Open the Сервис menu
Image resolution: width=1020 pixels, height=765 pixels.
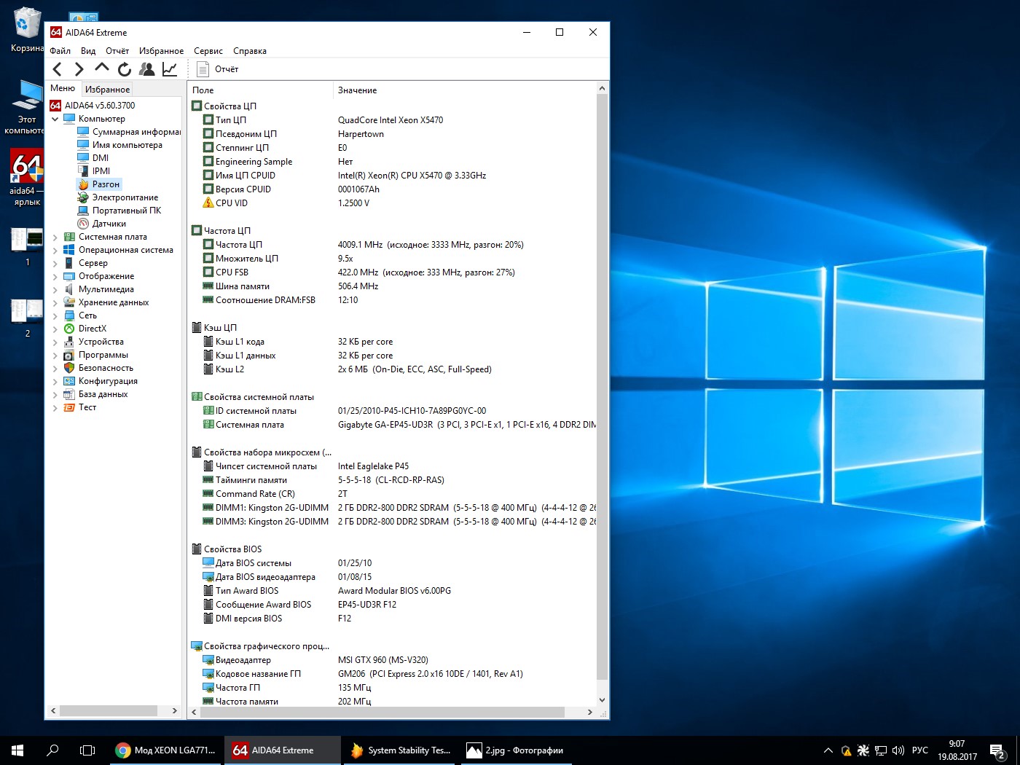pyautogui.click(x=208, y=51)
